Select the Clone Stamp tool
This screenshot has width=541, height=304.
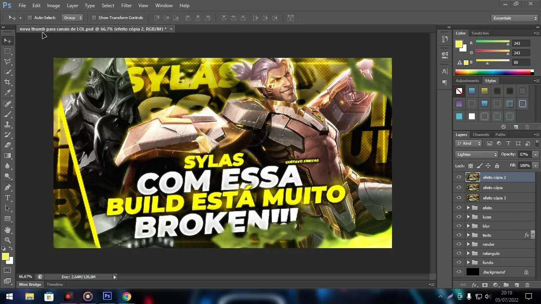point(8,124)
